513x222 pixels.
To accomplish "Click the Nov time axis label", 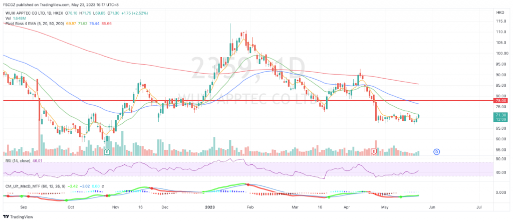I will pos(116,207).
